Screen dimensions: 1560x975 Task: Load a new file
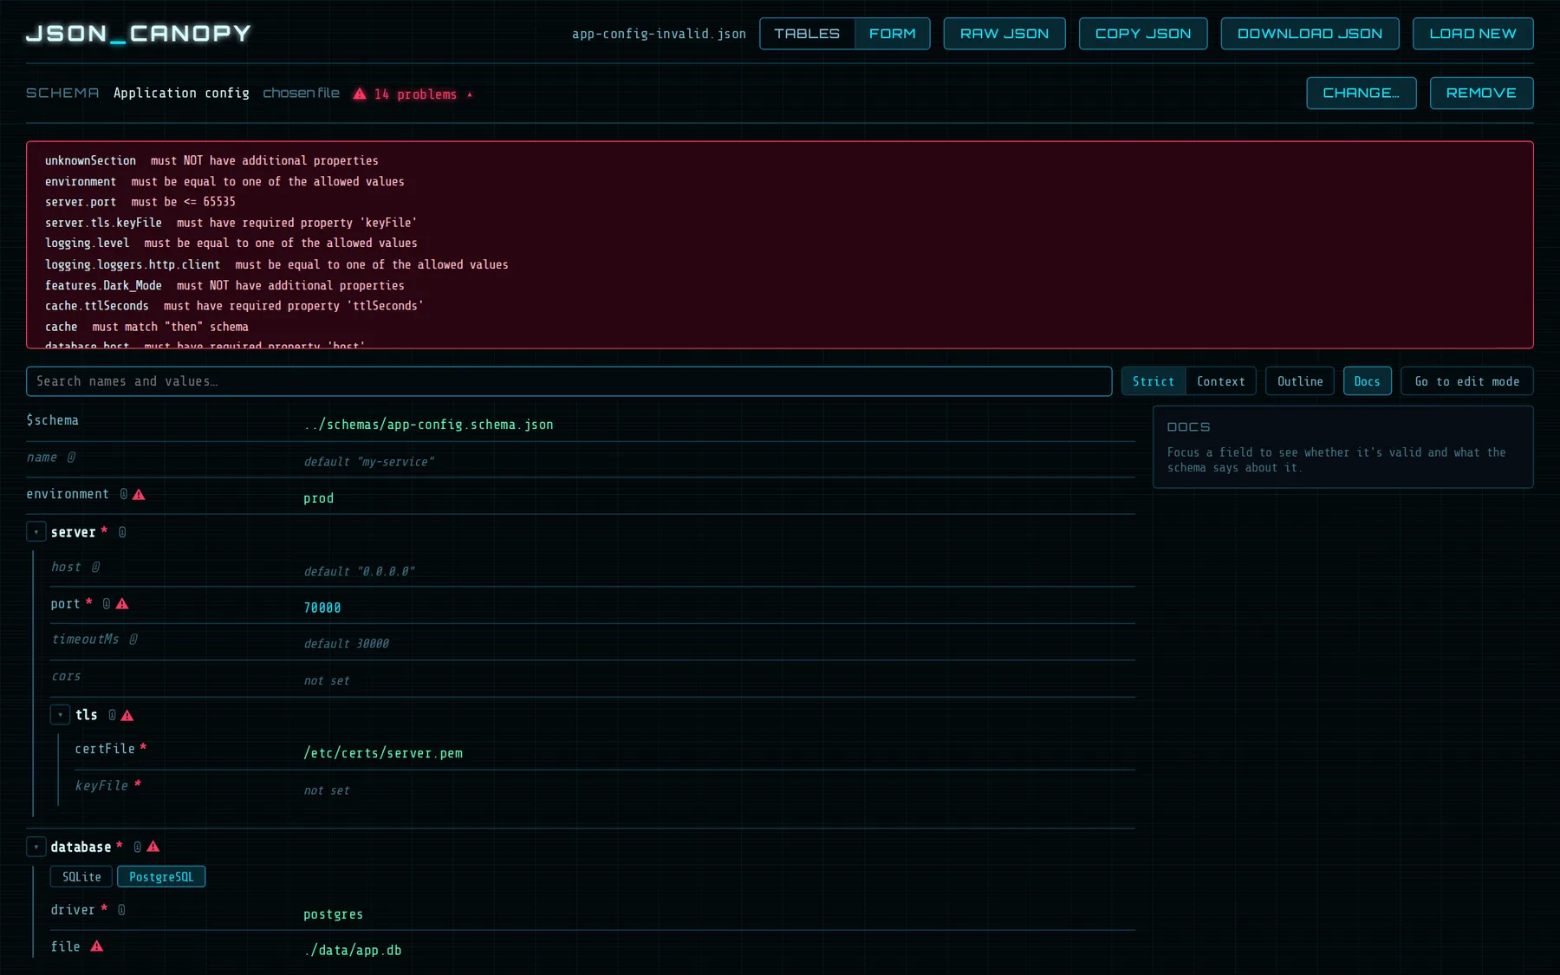point(1472,34)
